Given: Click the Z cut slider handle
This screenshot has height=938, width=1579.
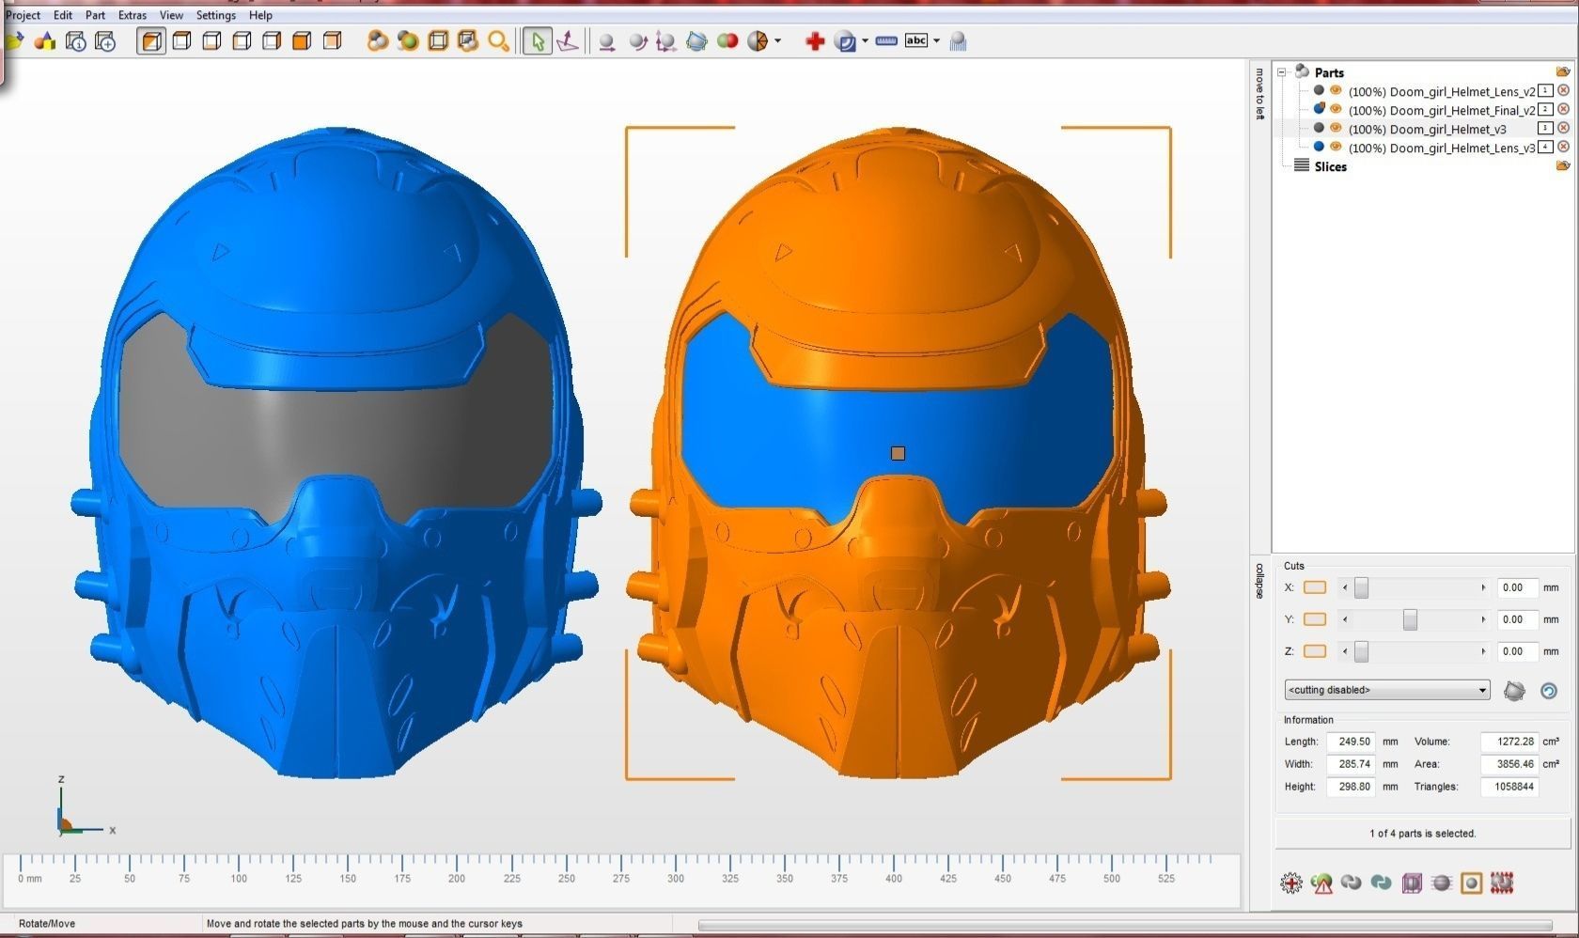Looking at the screenshot, I should click(x=1361, y=651).
